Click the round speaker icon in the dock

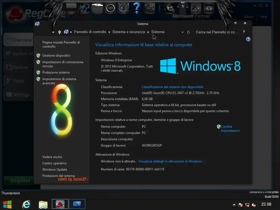(x=110, y=8)
